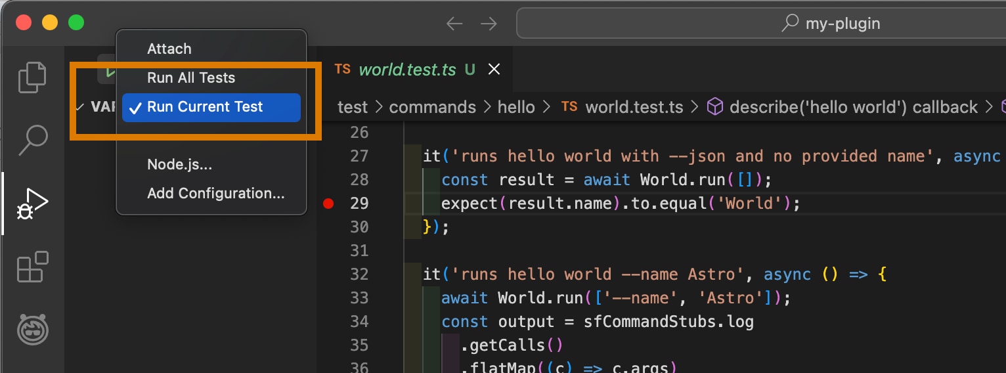Click the 'hello' breadcrumb segment
The height and width of the screenshot is (373, 1006).
tap(516, 107)
